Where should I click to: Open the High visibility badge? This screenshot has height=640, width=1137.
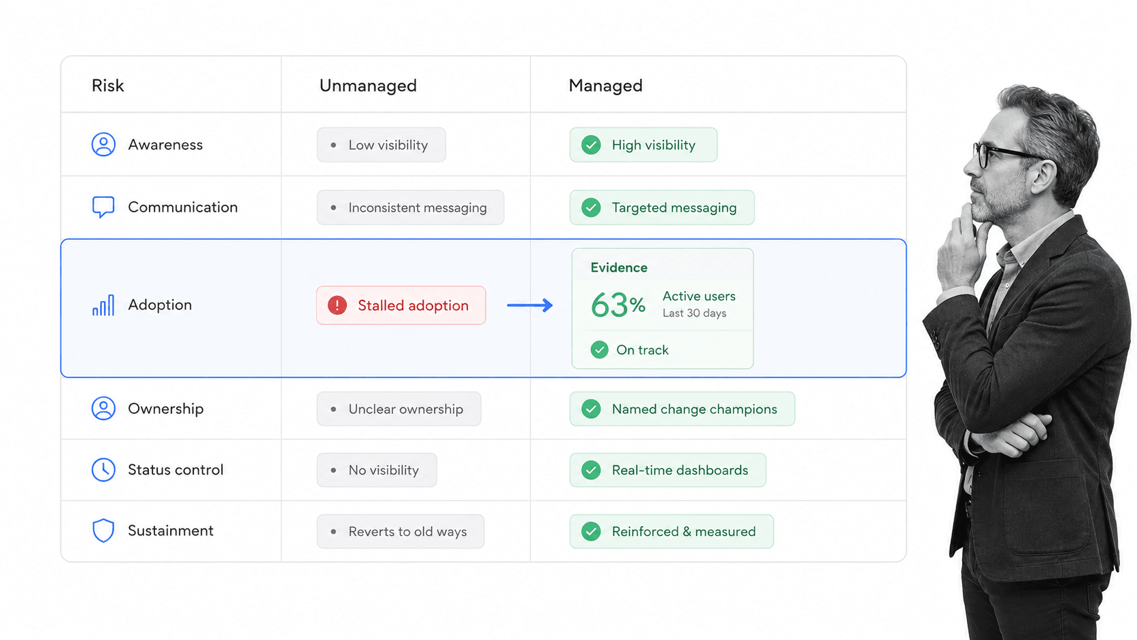click(x=643, y=145)
